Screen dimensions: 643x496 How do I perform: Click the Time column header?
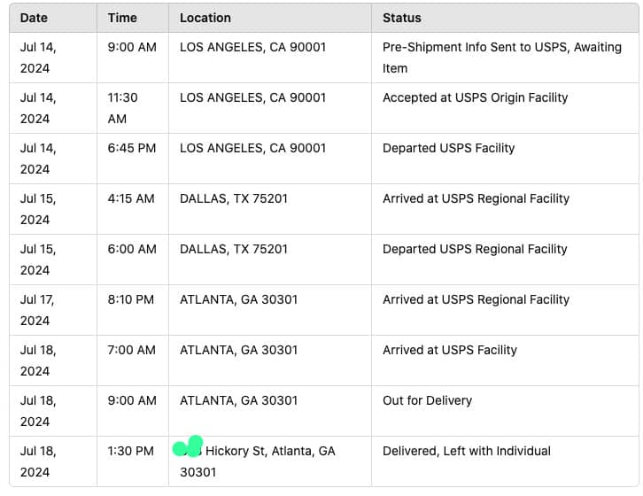pyautogui.click(x=122, y=18)
